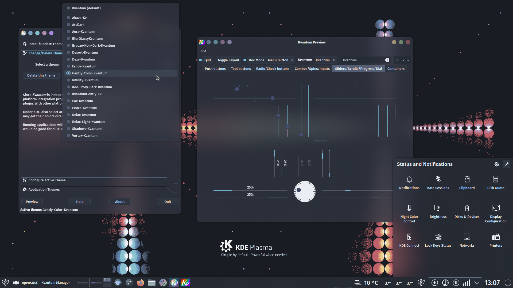
Task: Open the Change/Delete Theme section
Action: pyautogui.click(x=42, y=53)
